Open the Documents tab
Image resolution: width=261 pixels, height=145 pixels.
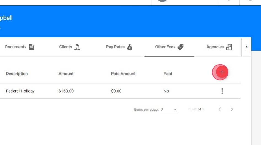click(20, 47)
